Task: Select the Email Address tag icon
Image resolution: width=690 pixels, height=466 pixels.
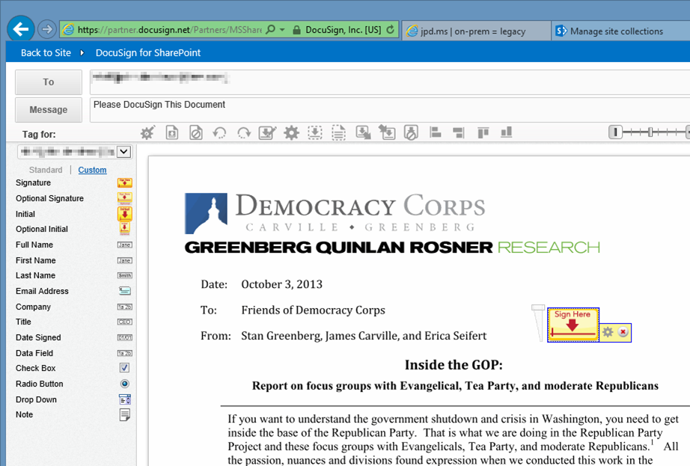Action: click(125, 290)
